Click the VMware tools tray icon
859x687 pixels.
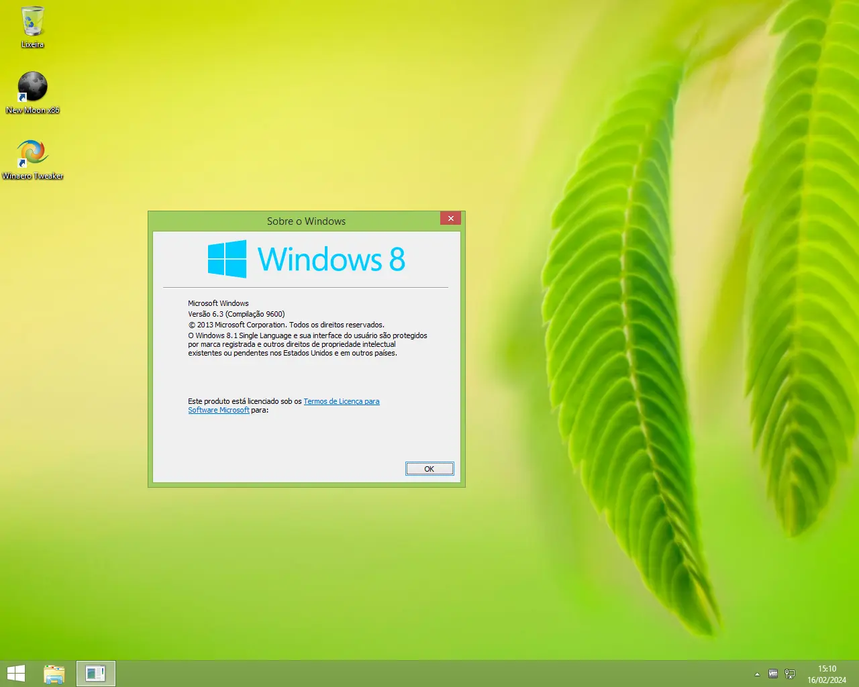773,674
